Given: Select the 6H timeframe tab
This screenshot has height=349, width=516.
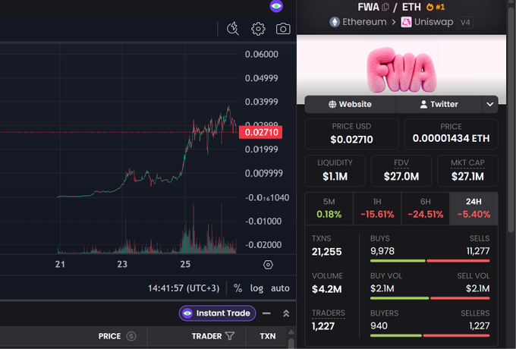Looking at the screenshot, I should pos(425,209).
